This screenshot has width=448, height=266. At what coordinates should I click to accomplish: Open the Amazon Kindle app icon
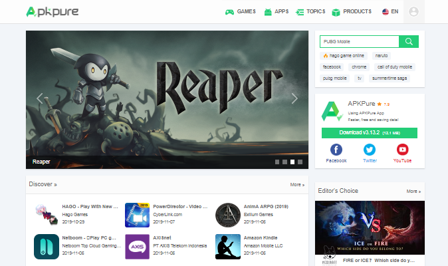tap(228, 247)
